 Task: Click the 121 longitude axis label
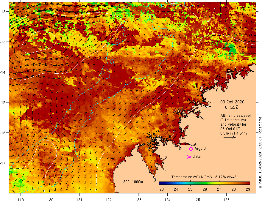79,200
